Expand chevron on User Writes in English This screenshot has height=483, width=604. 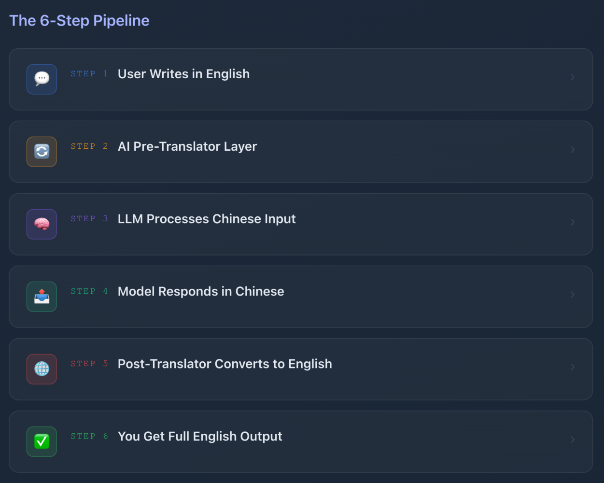573,77
